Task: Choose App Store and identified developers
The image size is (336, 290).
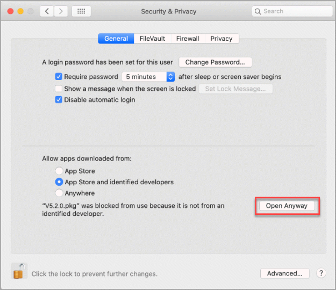Action: (59, 182)
